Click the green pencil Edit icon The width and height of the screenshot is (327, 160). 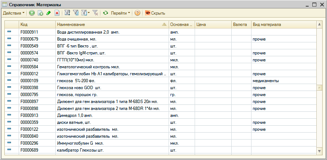click(x=49, y=13)
